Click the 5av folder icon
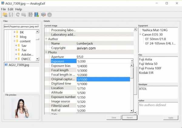Image resolution: width=182 pixels, height=128 pixels. 19,46
